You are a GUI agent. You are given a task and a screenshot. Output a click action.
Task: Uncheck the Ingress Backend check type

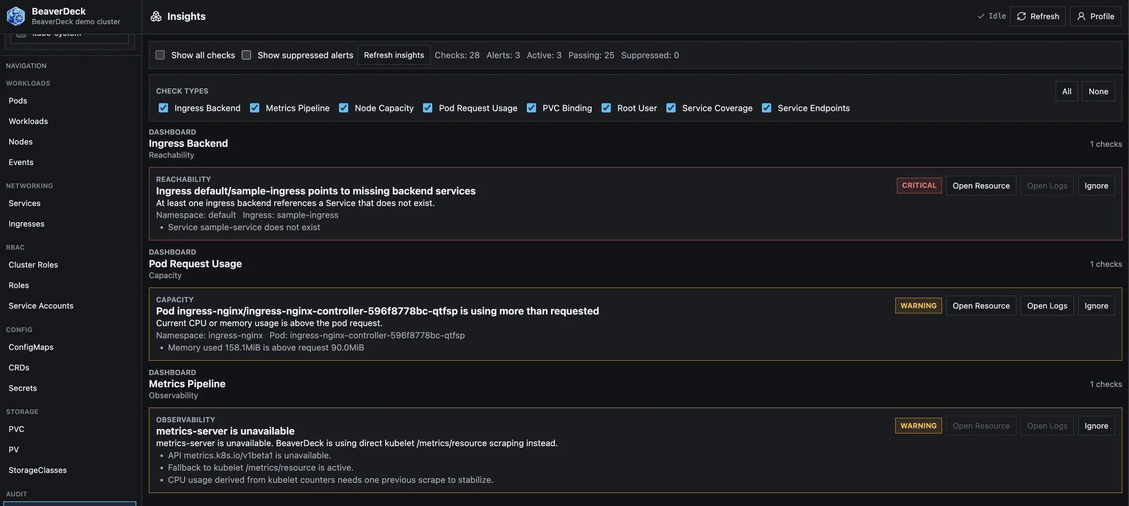(x=163, y=108)
